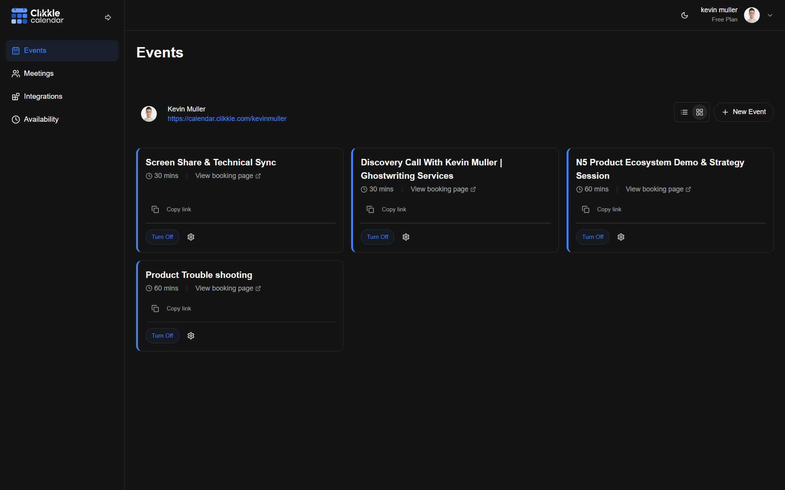This screenshot has width=785, height=490.
Task: Click the New Event button
Action: tap(743, 112)
